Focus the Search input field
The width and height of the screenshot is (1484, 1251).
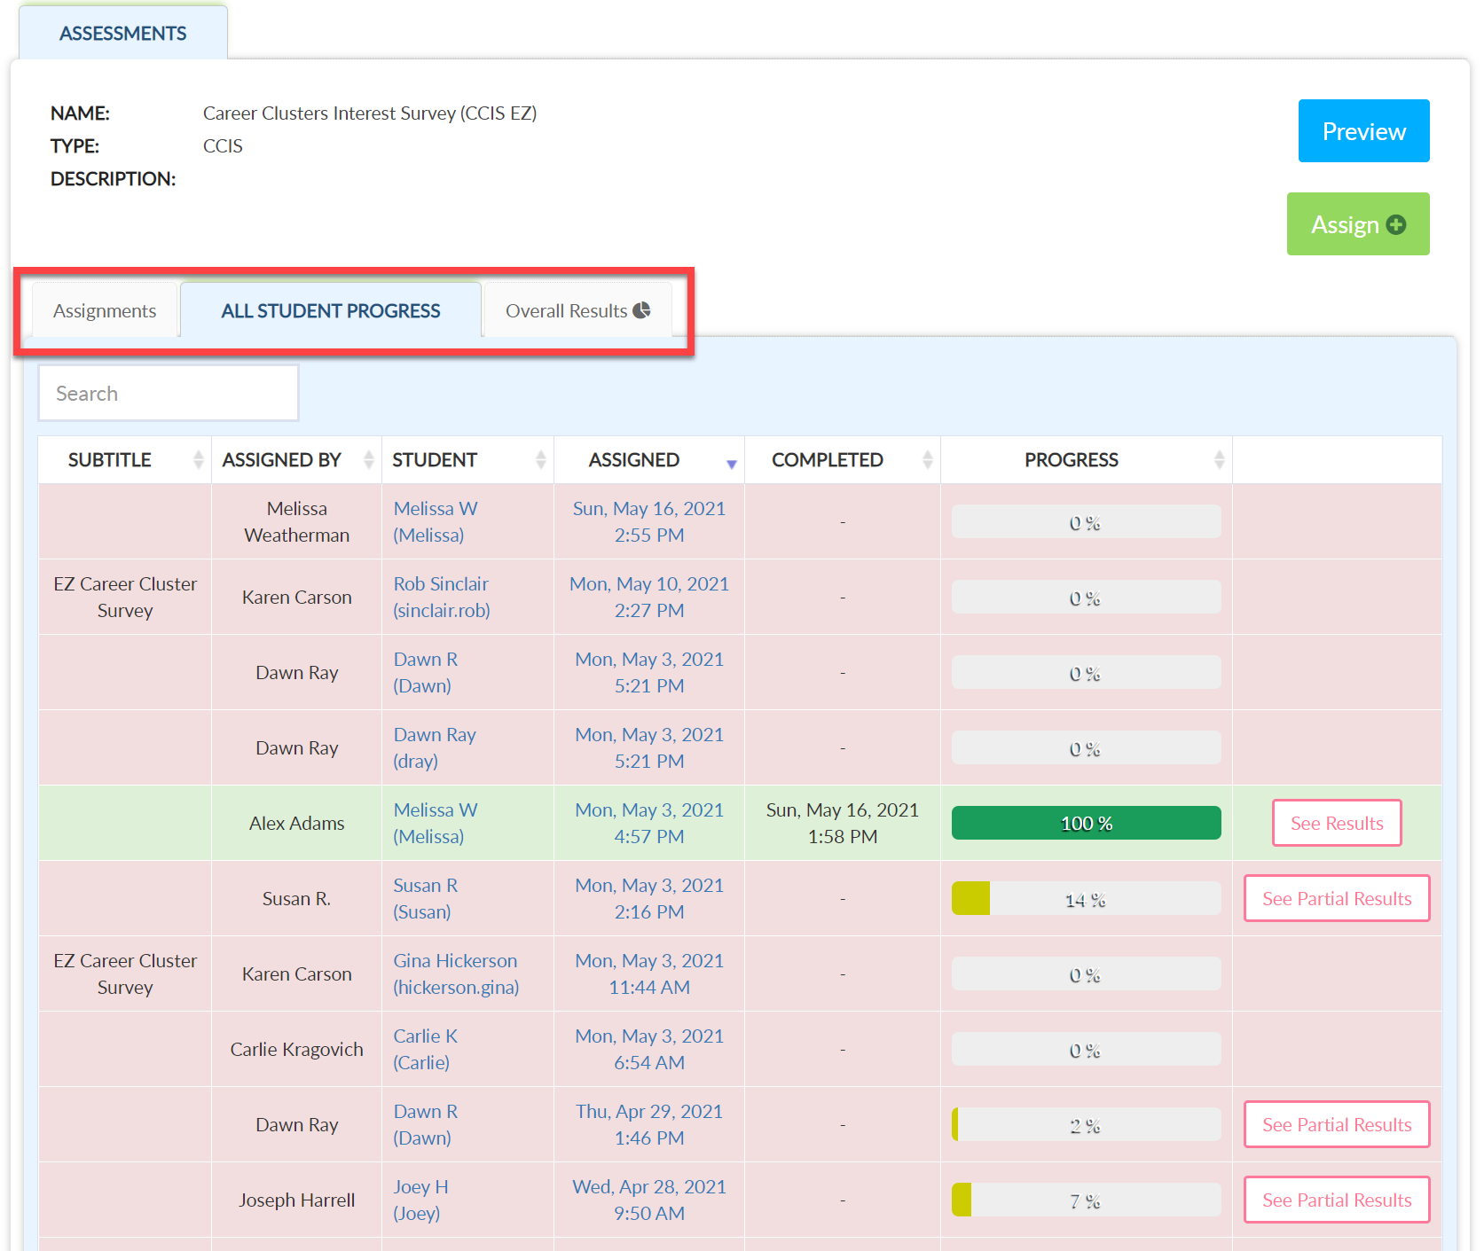point(169,393)
